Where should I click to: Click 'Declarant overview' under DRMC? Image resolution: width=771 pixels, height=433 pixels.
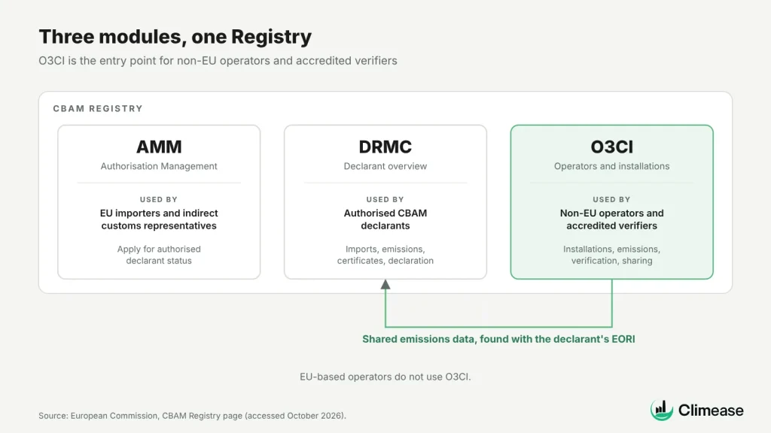(385, 166)
